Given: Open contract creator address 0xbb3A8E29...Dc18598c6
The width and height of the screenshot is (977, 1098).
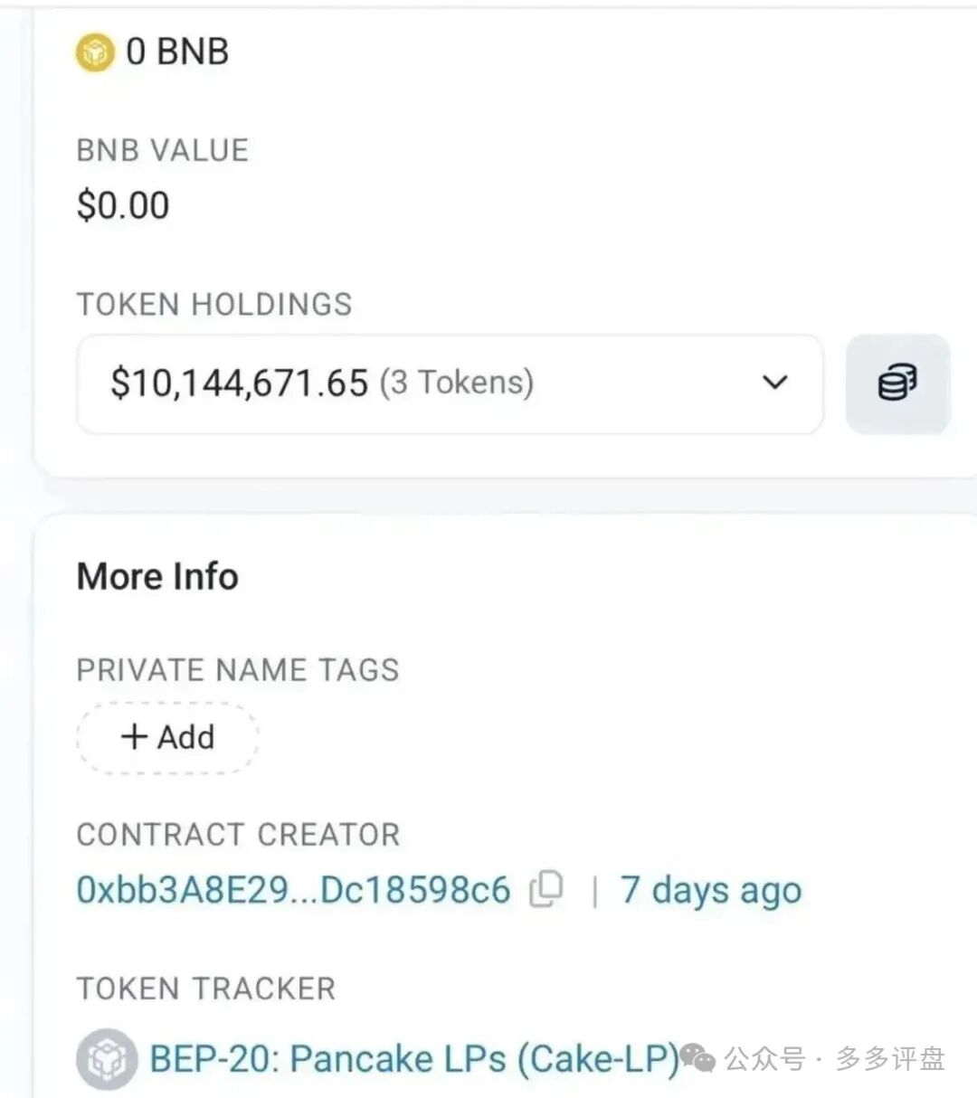Looking at the screenshot, I should tap(293, 890).
